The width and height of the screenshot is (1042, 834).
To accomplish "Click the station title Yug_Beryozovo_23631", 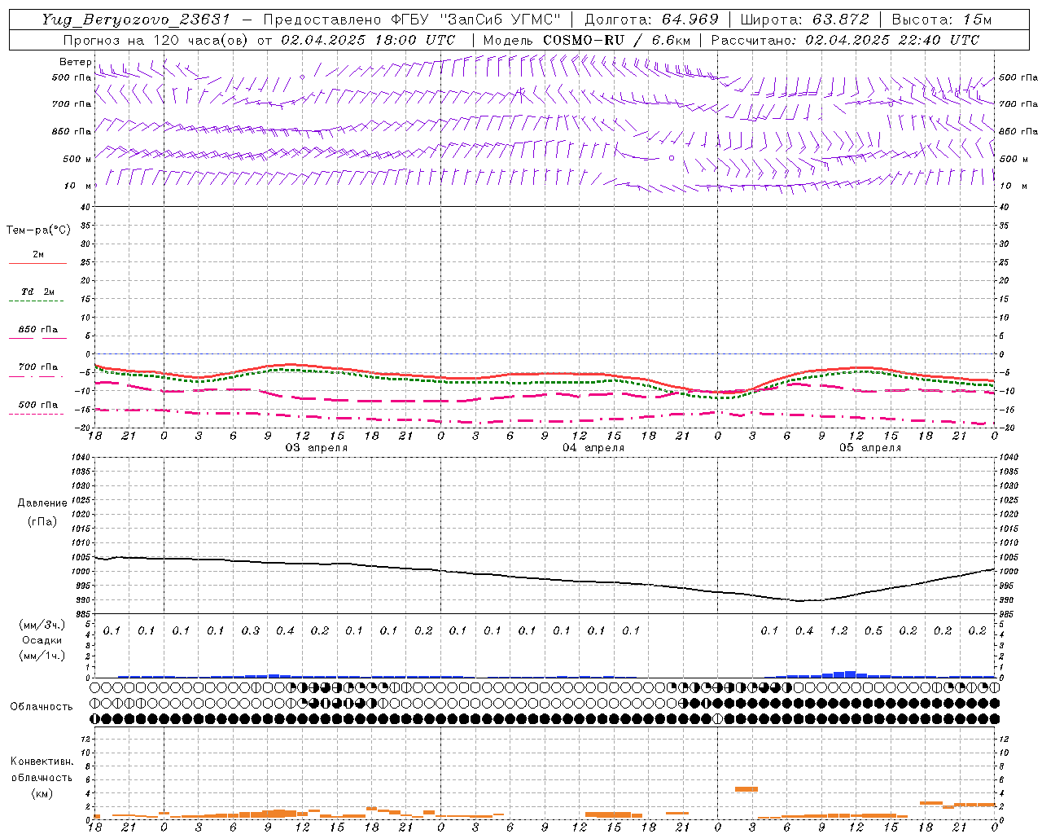I will 136,20.
